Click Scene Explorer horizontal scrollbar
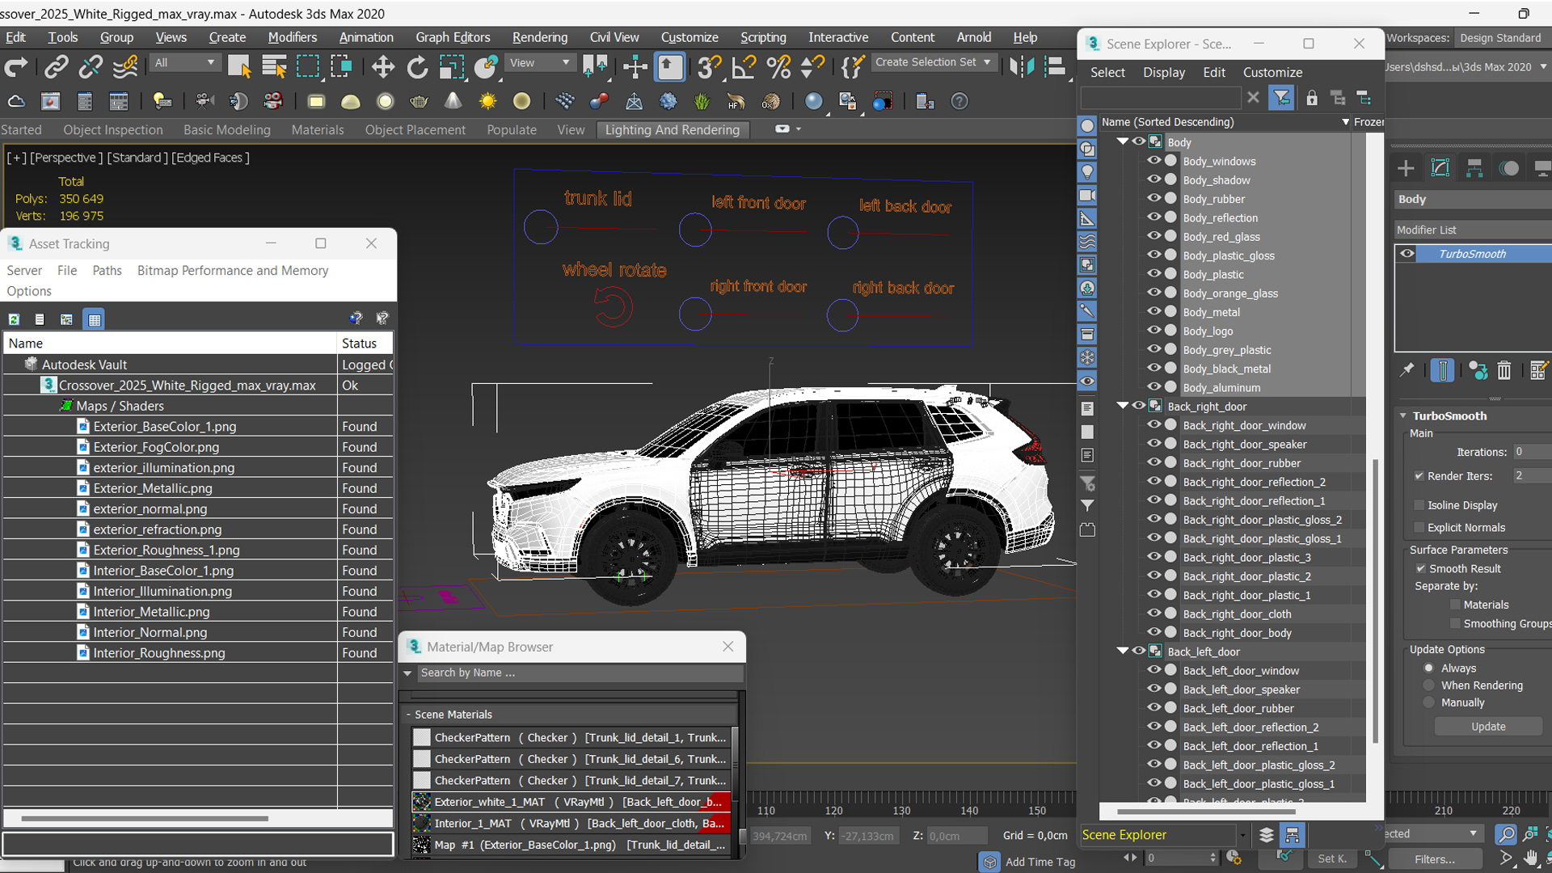Image resolution: width=1552 pixels, height=873 pixels. click(x=1205, y=811)
